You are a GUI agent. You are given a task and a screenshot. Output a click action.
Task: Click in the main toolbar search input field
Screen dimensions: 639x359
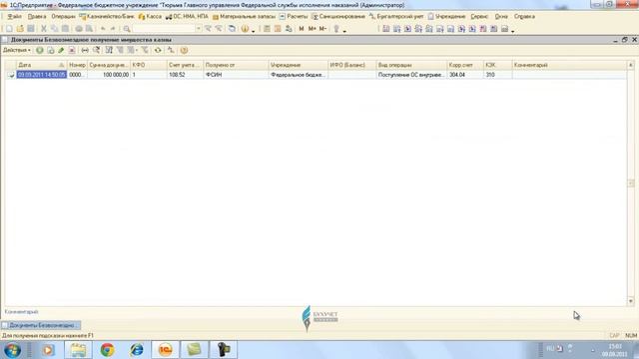click(164, 29)
